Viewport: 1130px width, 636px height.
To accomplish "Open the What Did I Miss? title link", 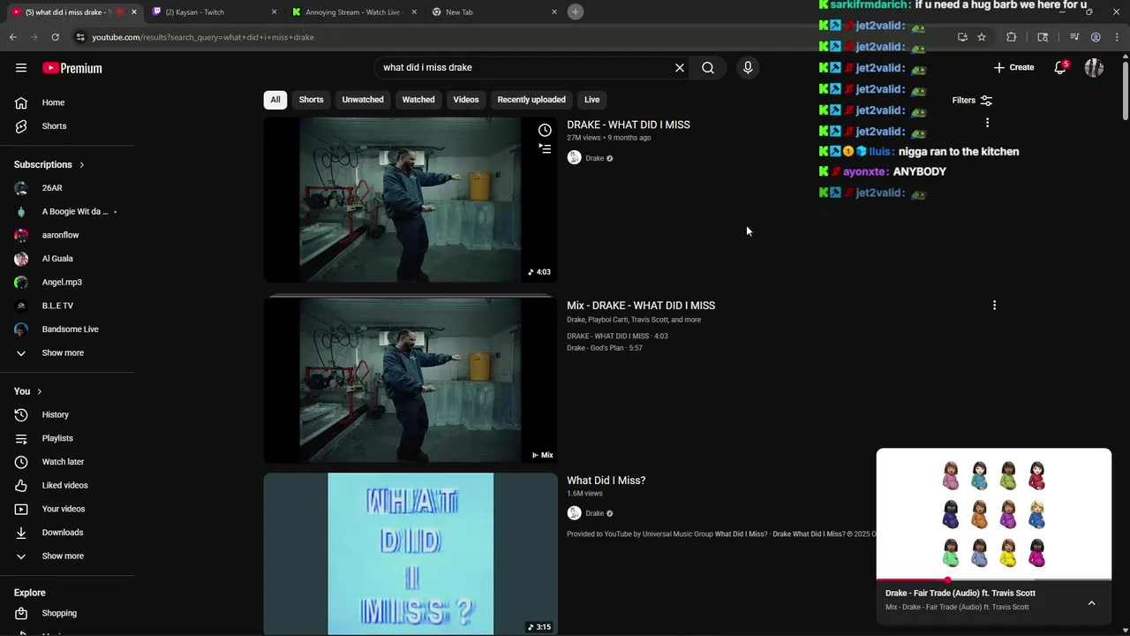I will pyautogui.click(x=606, y=481).
